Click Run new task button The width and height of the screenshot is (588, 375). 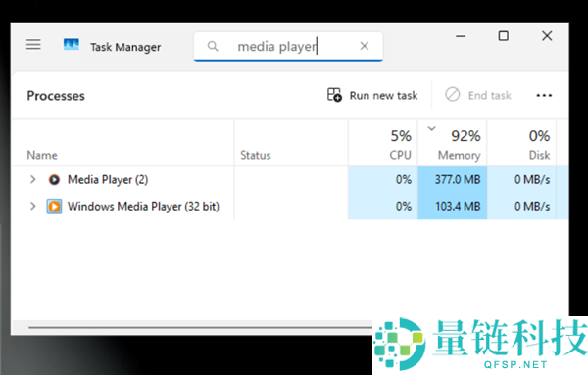pyautogui.click(x=372, y=95)
